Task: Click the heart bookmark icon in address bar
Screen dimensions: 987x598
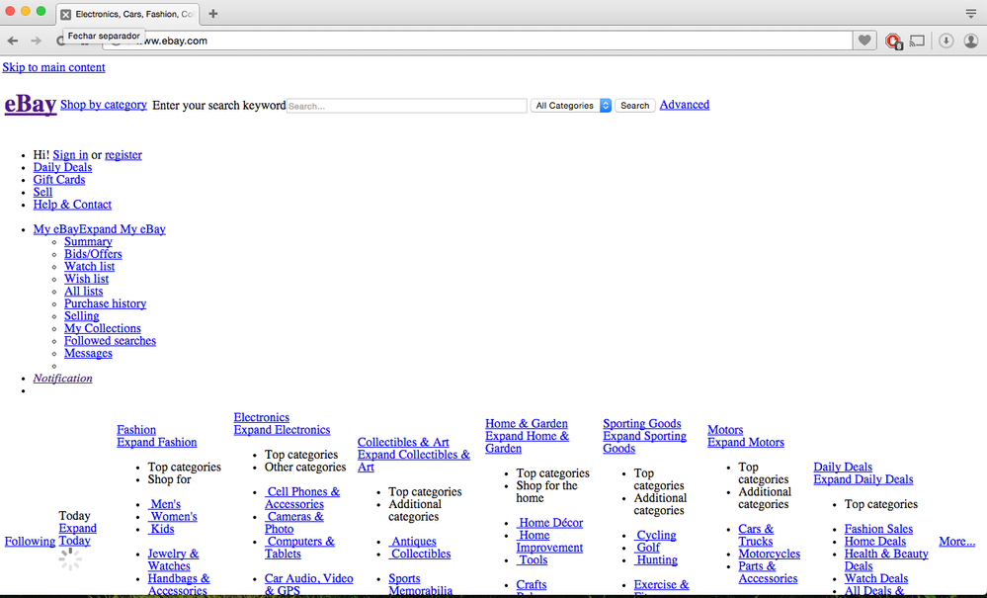Action: pyautogui.click(x=864, y=41)
